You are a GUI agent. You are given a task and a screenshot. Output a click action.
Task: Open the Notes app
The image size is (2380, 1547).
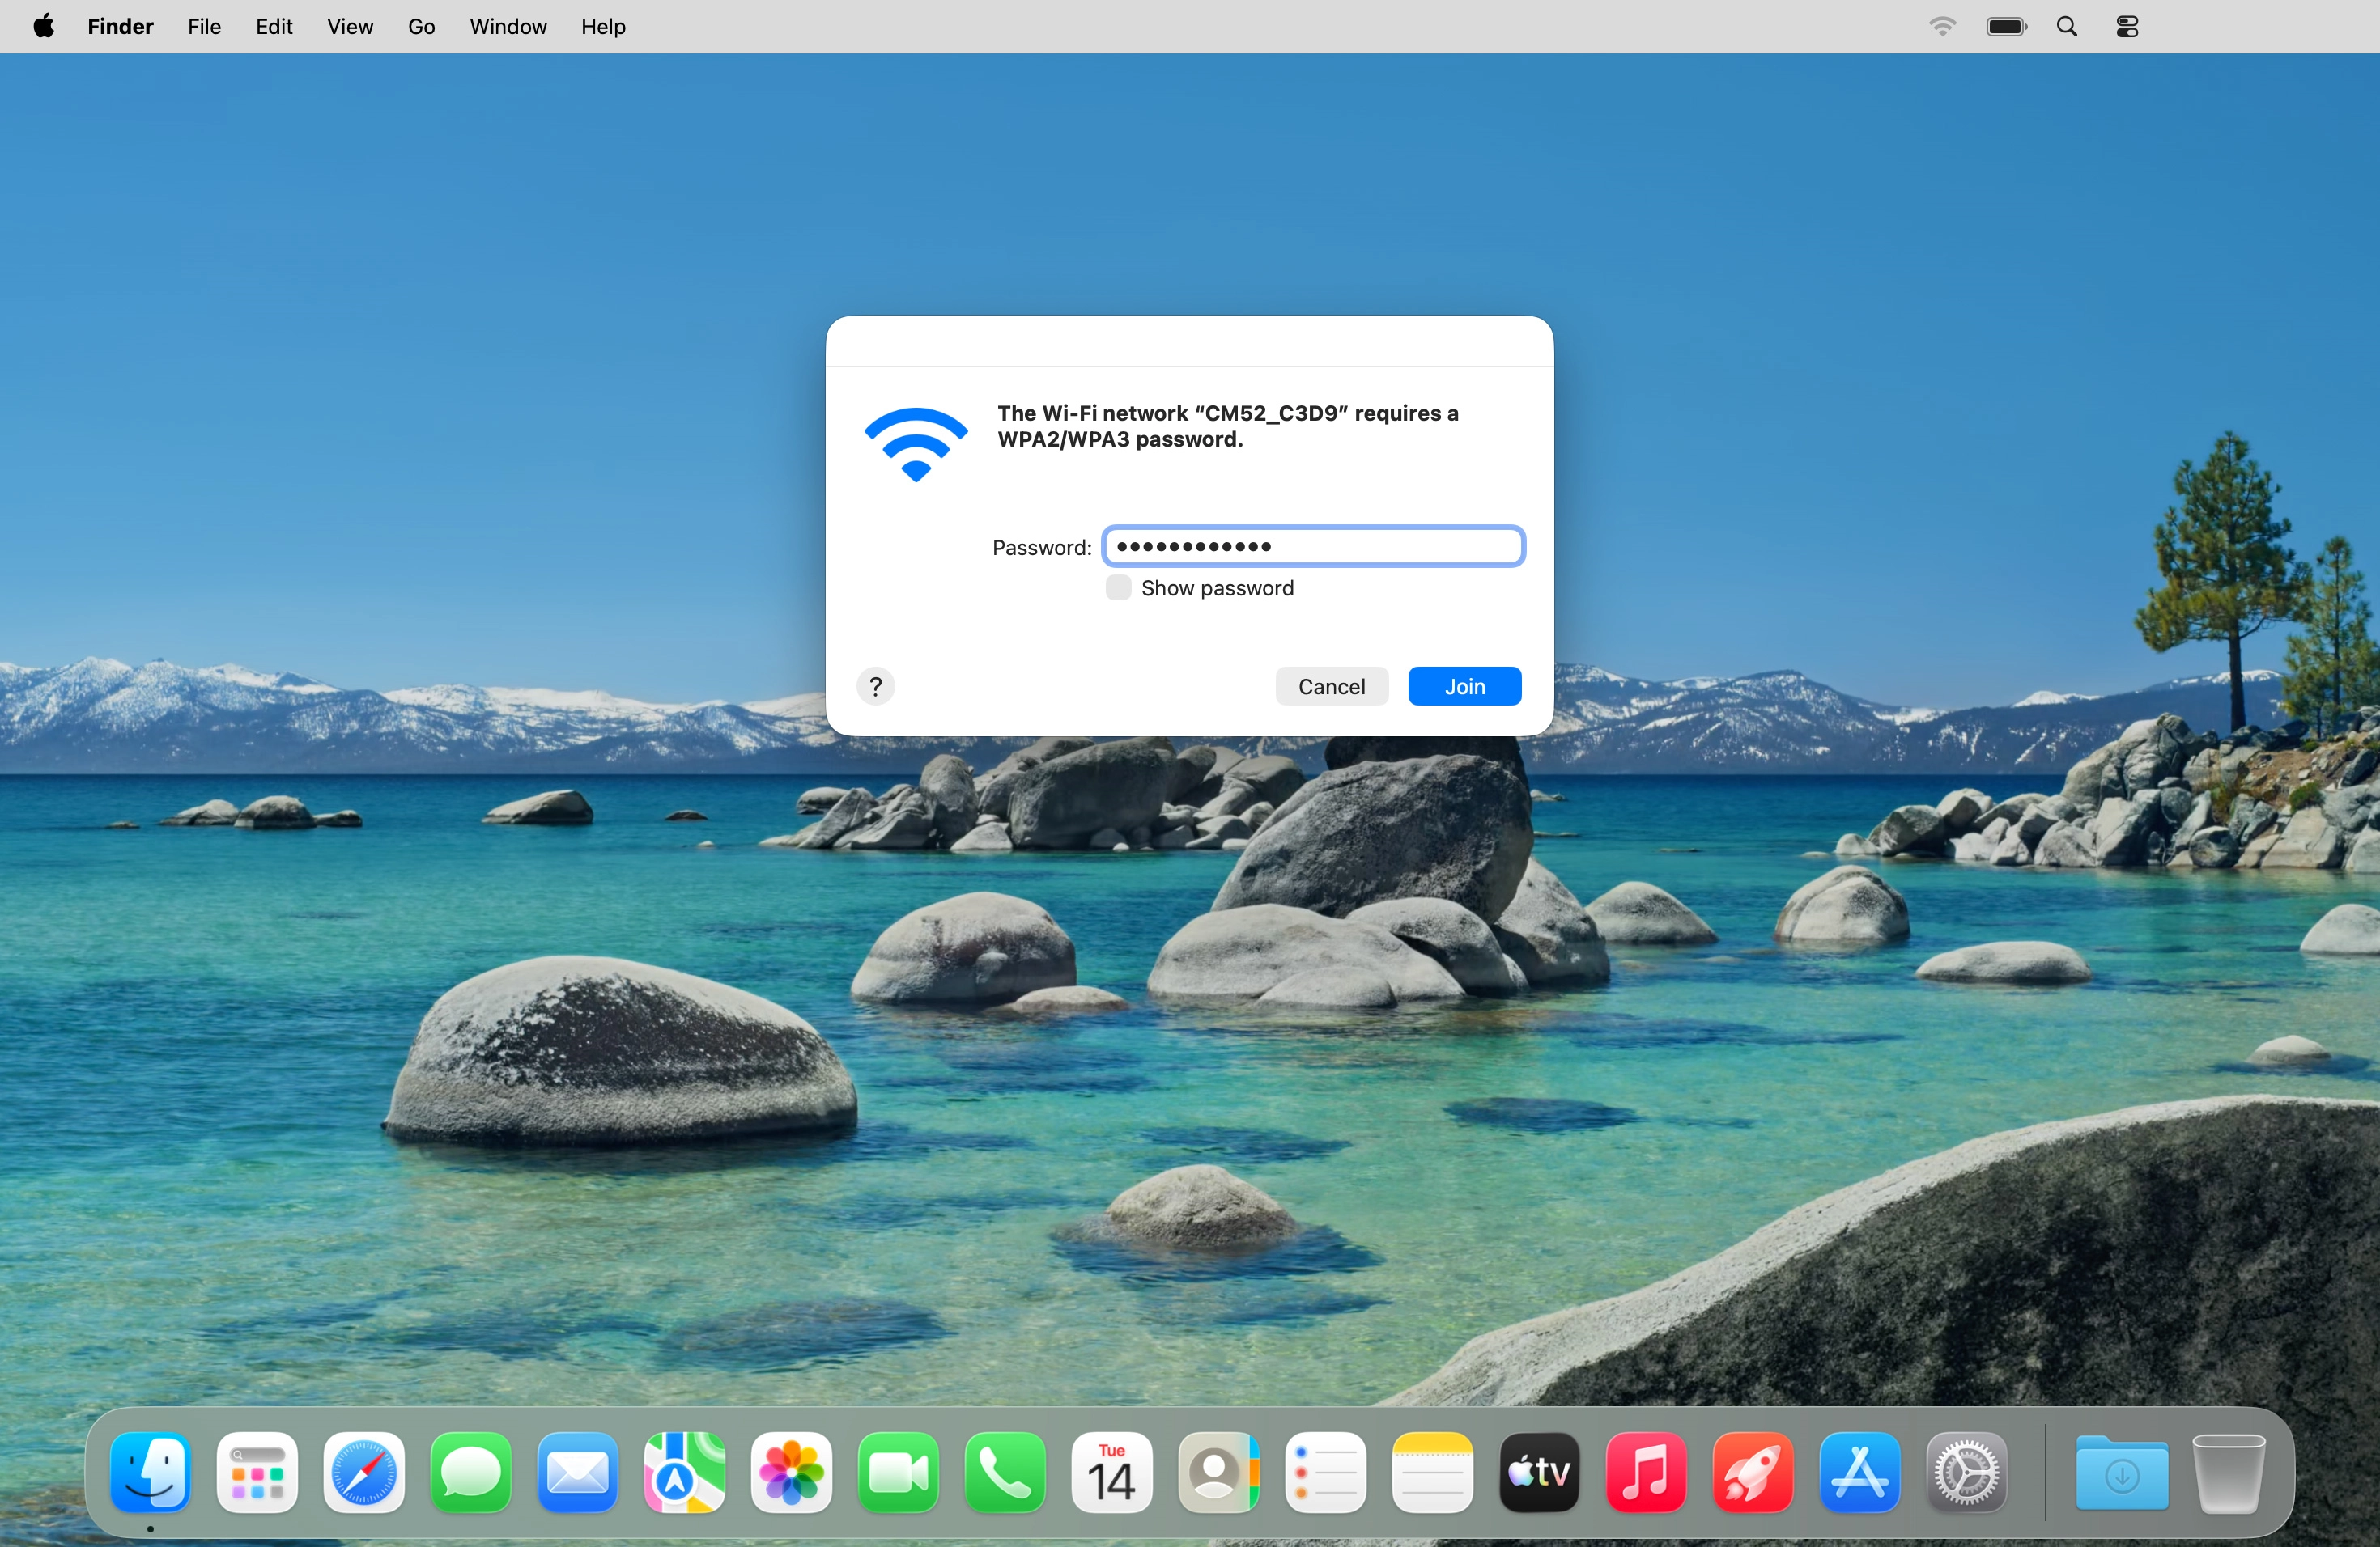[x=1432, y=1473]
